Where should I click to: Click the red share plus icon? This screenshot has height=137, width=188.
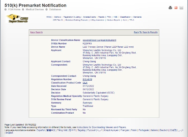coord(176,8)
